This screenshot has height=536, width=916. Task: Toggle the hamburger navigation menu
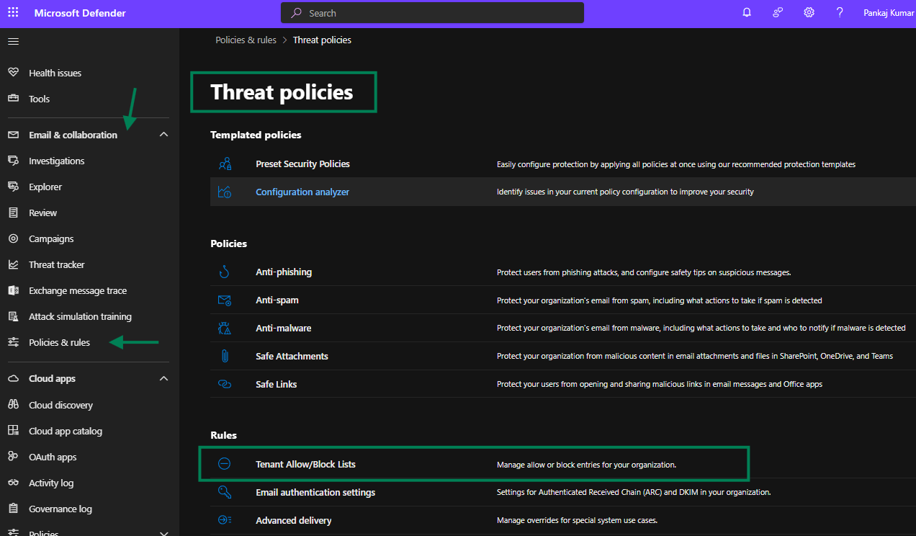(x=13, y=41)
